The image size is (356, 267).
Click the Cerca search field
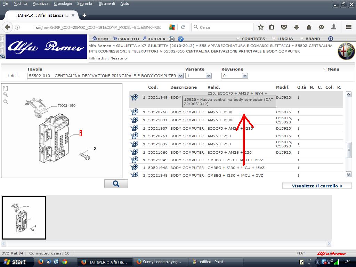222,27
